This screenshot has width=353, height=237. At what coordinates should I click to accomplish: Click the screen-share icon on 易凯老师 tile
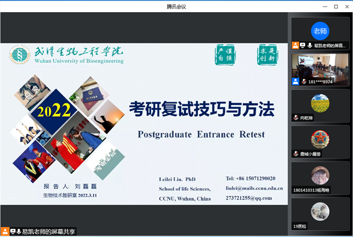302,45
